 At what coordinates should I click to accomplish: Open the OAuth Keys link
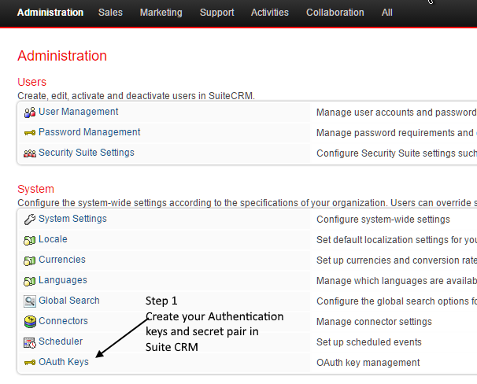[64, 362]
